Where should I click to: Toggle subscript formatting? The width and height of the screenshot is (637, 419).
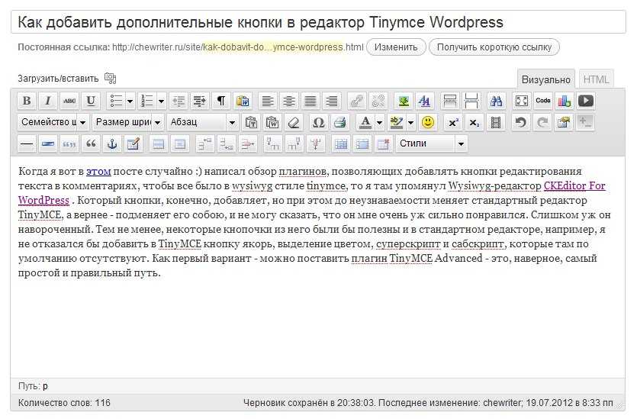point(474,122)
